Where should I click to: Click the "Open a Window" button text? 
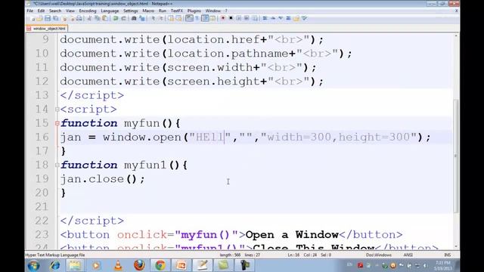click(x=292, y=235)
